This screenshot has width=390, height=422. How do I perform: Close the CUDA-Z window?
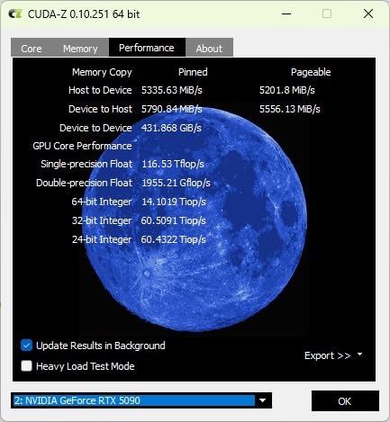click(x=368, y=13)
